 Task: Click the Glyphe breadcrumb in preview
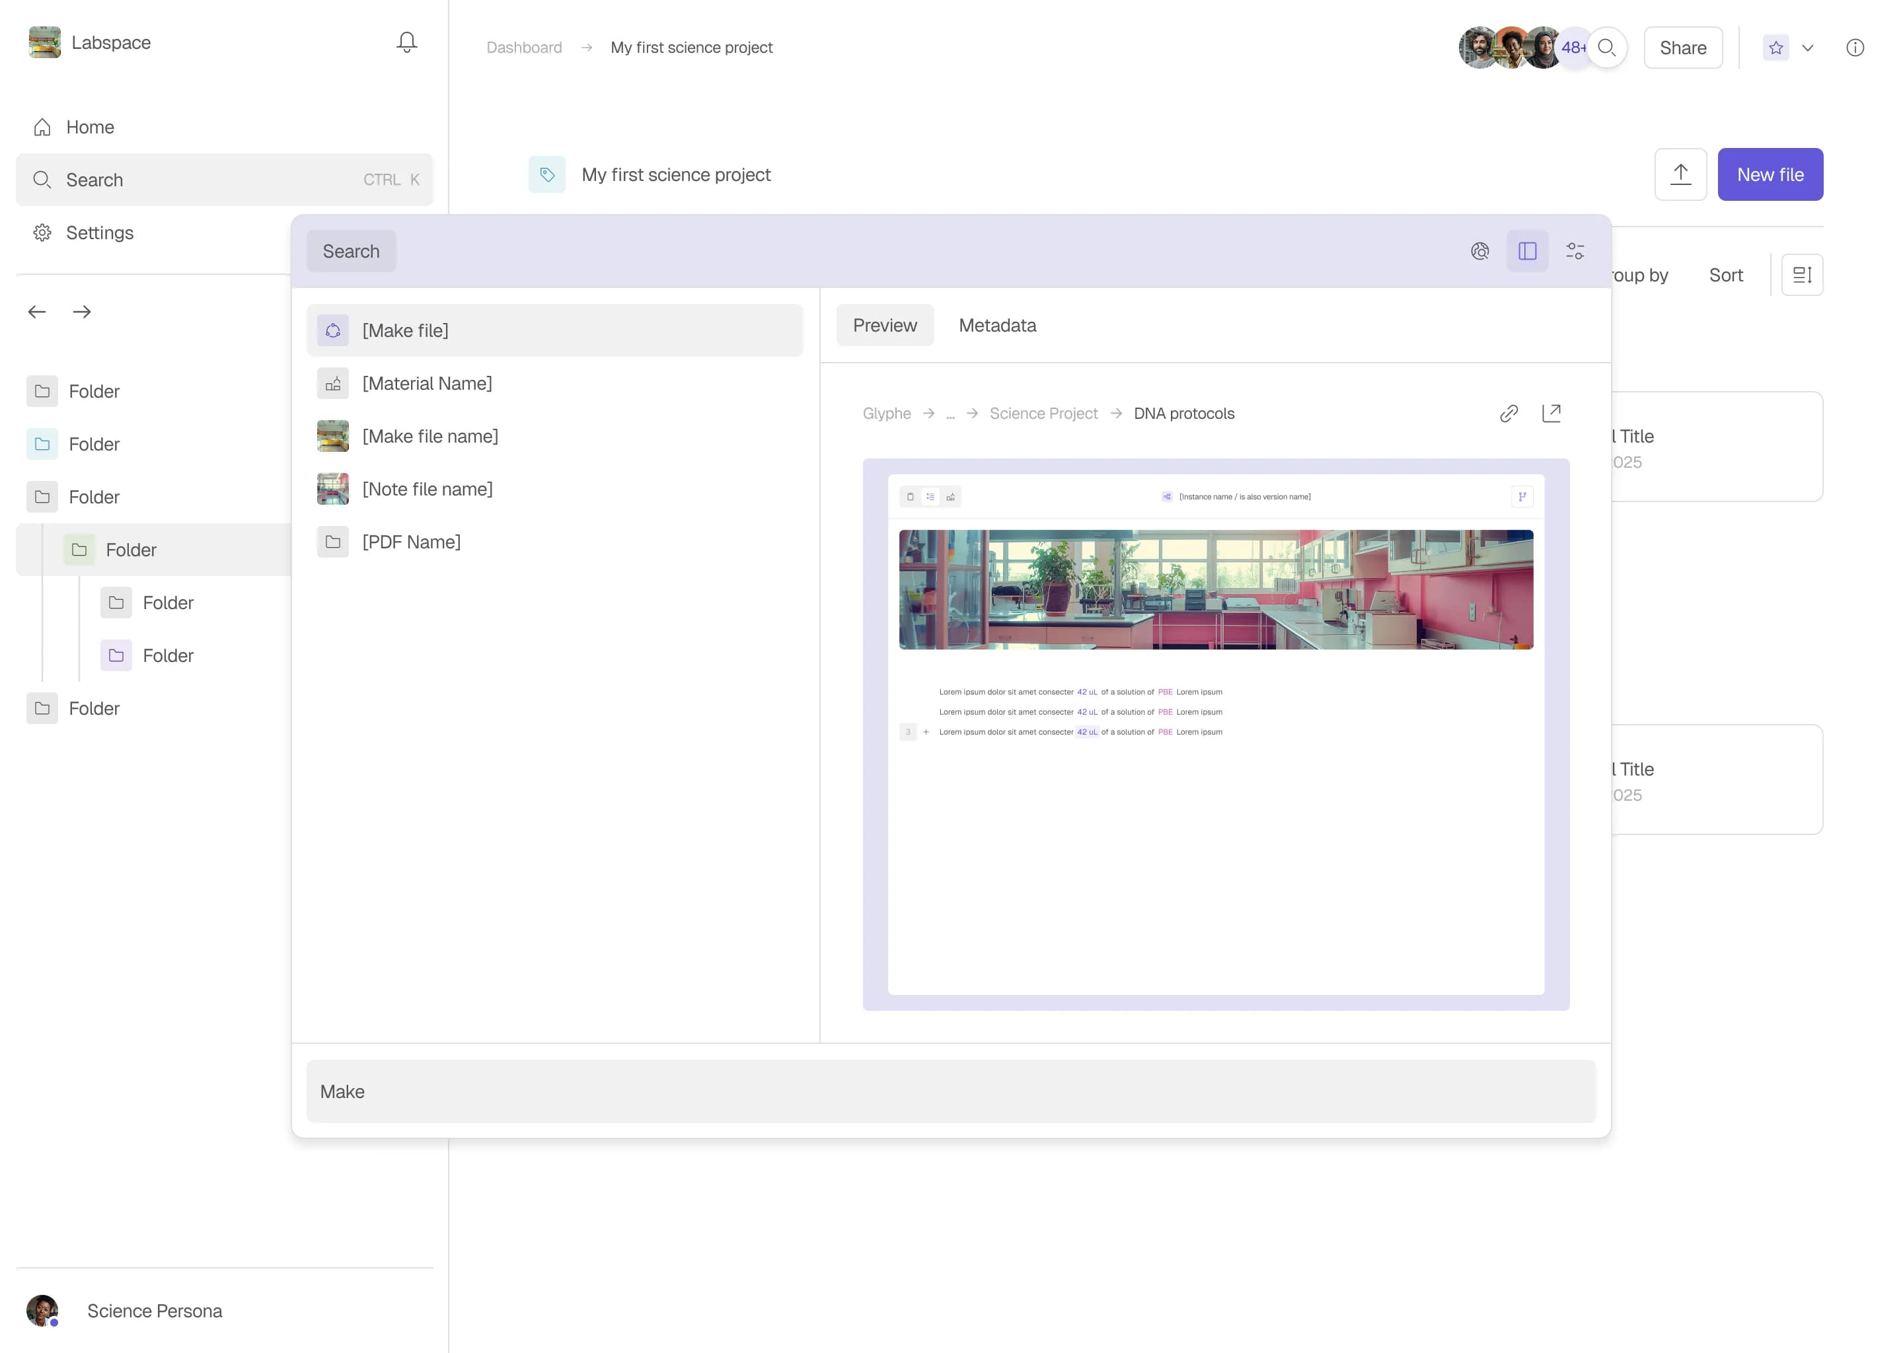point(887,413)
